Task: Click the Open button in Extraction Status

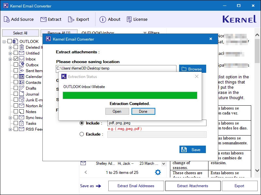Action: (117, 111)
